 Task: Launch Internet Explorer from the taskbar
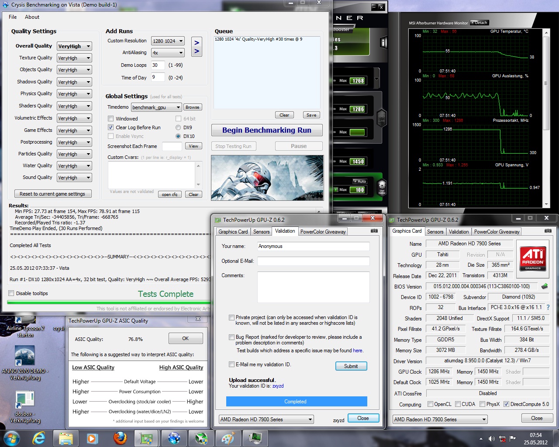[39, 438]
